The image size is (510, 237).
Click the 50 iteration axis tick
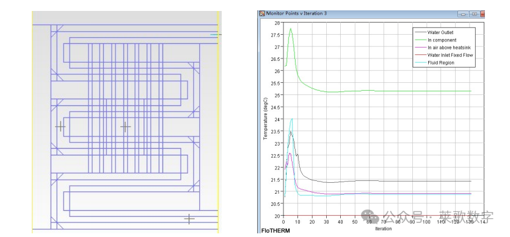click(x=355, y=221)
